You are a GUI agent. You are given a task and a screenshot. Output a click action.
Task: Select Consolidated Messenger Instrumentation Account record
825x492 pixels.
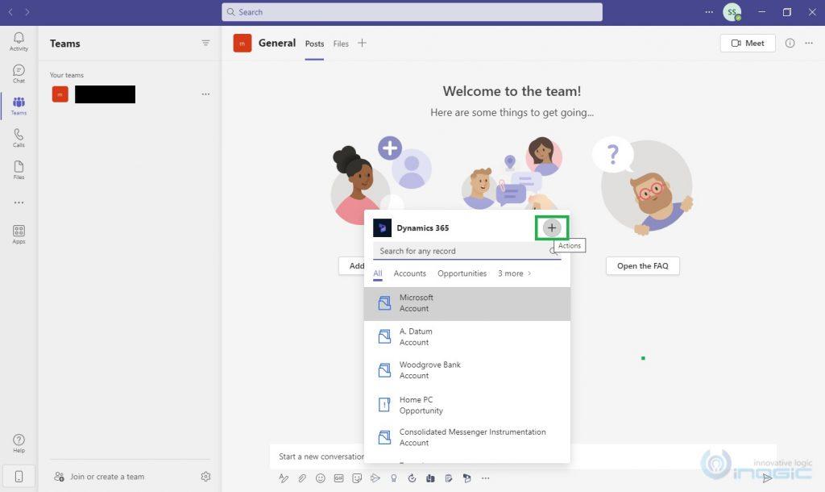tap(467, 437)
